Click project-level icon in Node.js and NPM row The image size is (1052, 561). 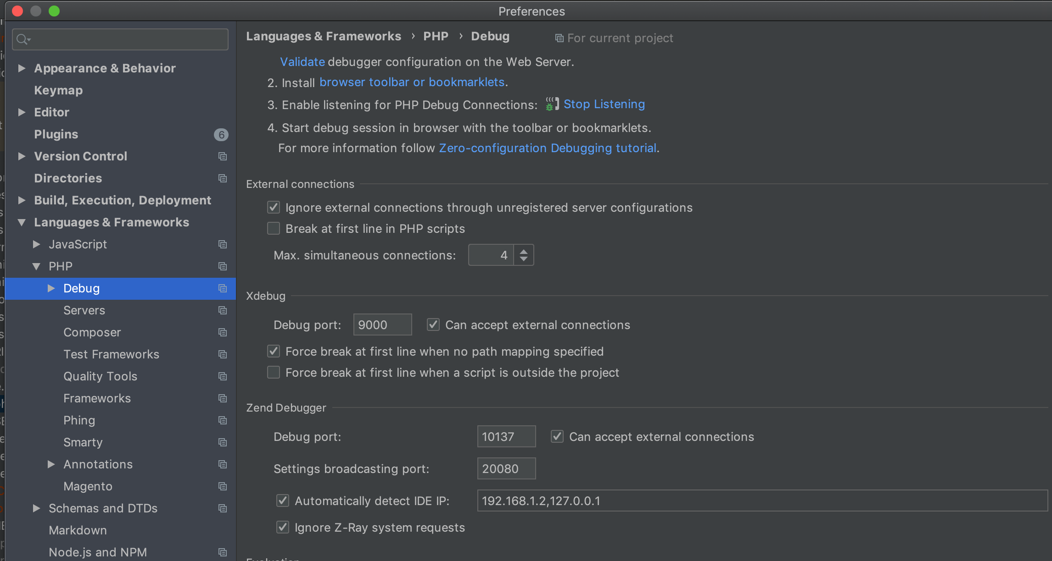tap(223, 552)
